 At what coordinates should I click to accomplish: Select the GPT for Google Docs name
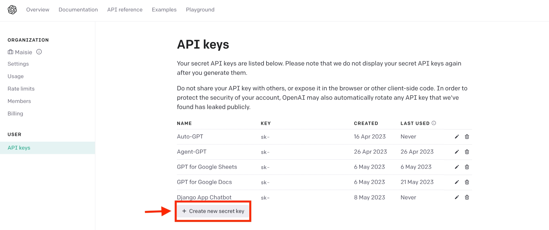pos(204,182)
